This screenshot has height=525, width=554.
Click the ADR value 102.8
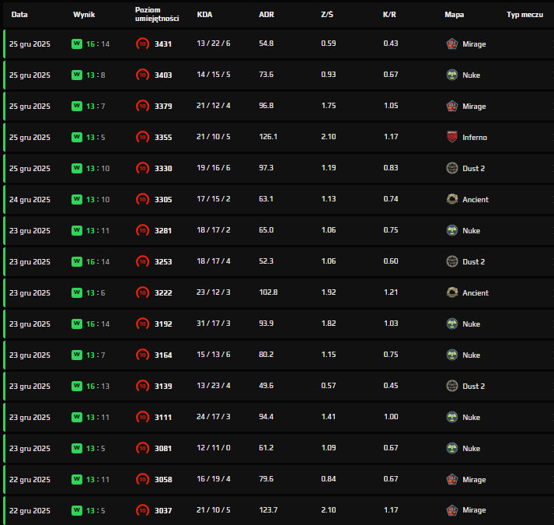[x=268, y=292]
